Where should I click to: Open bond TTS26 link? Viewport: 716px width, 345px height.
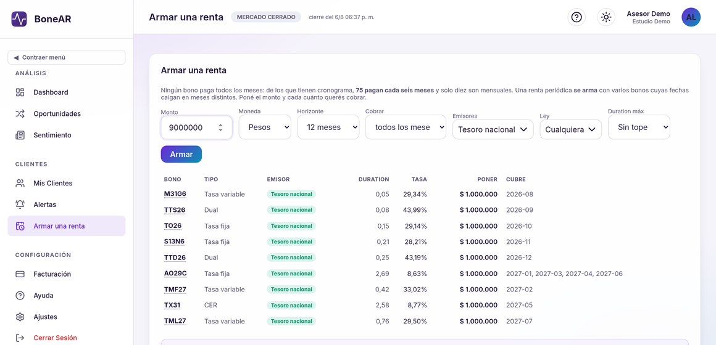pos(175,210)
